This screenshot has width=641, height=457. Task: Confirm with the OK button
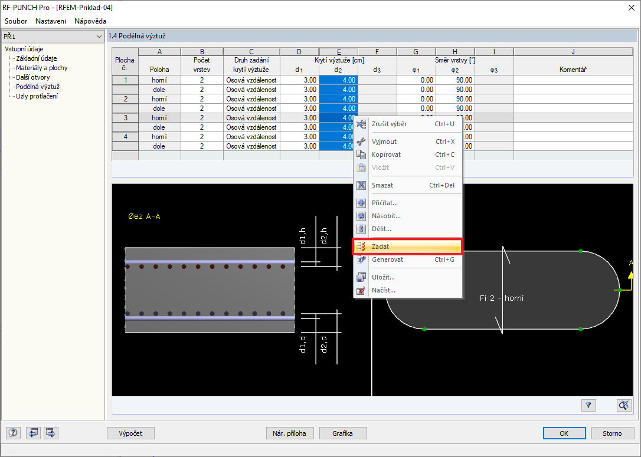point(564,433)
